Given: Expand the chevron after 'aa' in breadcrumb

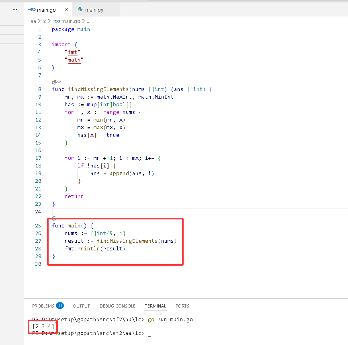Looking at the screenshot, I should coord(39,21).
